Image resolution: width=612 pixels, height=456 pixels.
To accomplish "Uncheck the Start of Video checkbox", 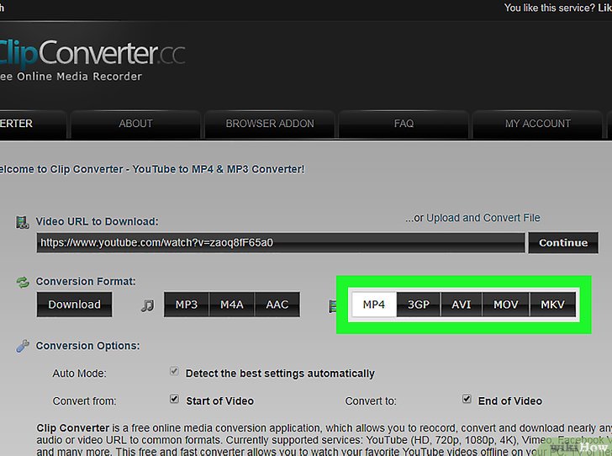I will point(174,400).
